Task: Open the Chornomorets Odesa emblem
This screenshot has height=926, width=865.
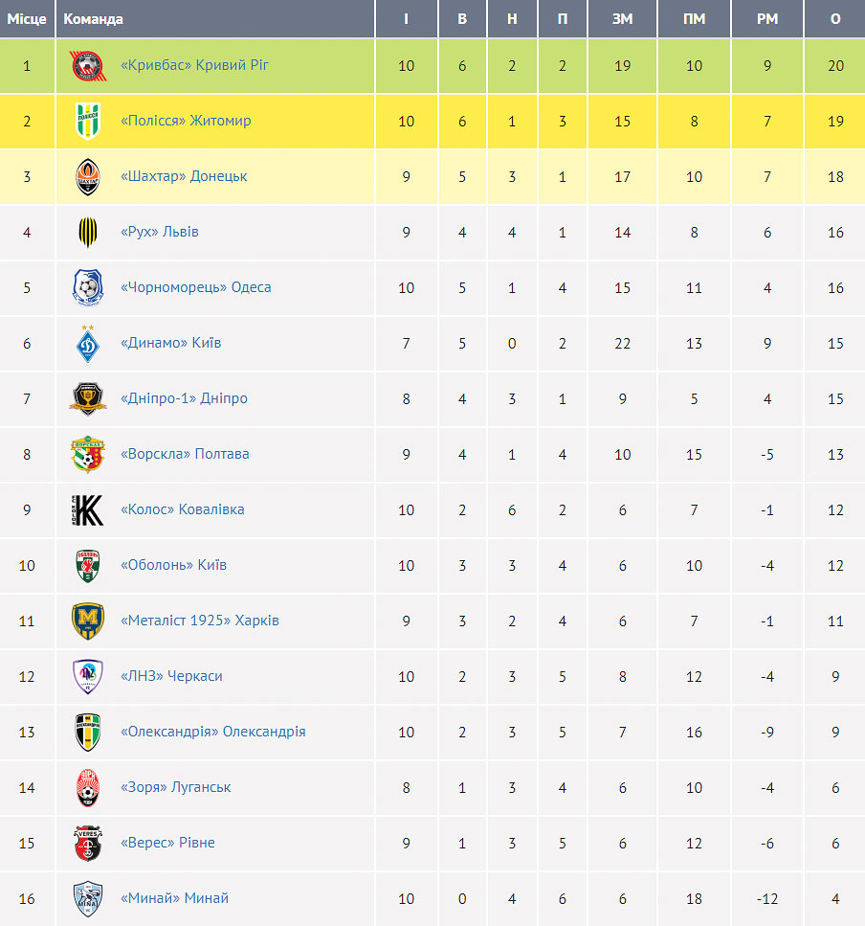Action: pos(88,287)
